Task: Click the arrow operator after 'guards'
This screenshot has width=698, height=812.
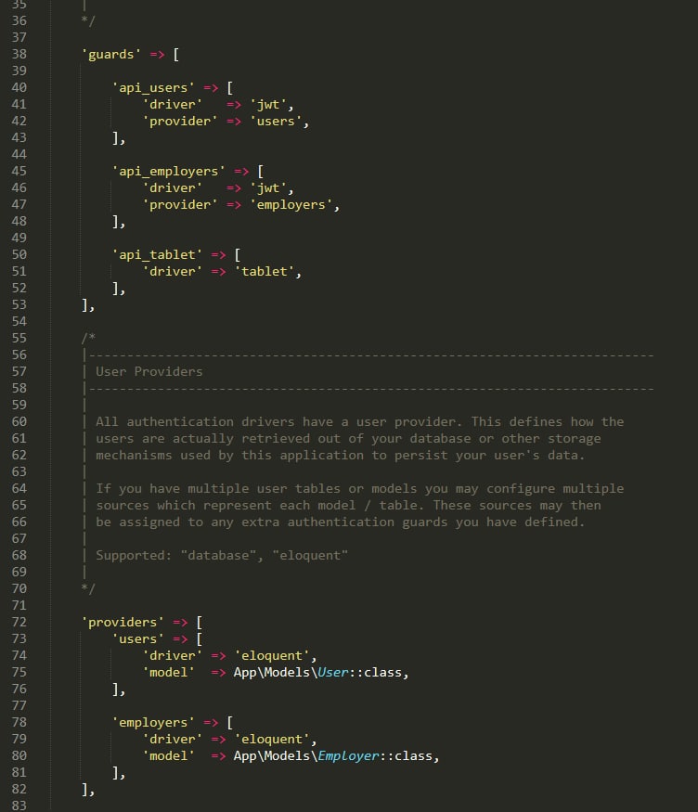Action: (x=158, y=55)
